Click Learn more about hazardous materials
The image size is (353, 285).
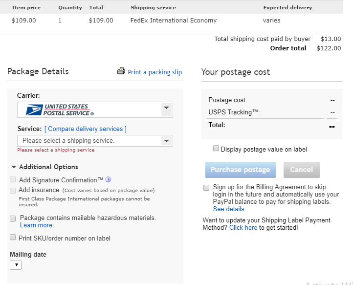[x=37, y=225]
